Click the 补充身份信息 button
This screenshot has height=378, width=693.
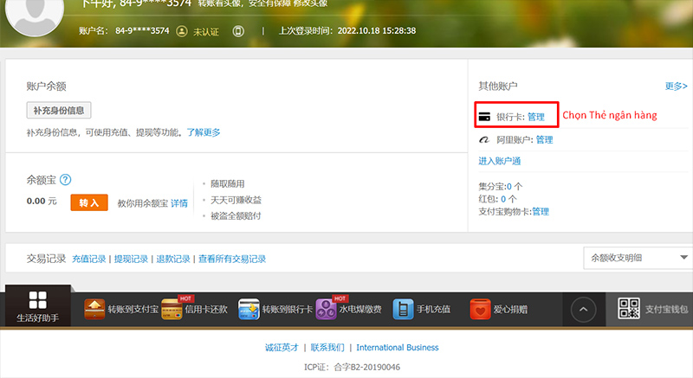coord(59,110)
